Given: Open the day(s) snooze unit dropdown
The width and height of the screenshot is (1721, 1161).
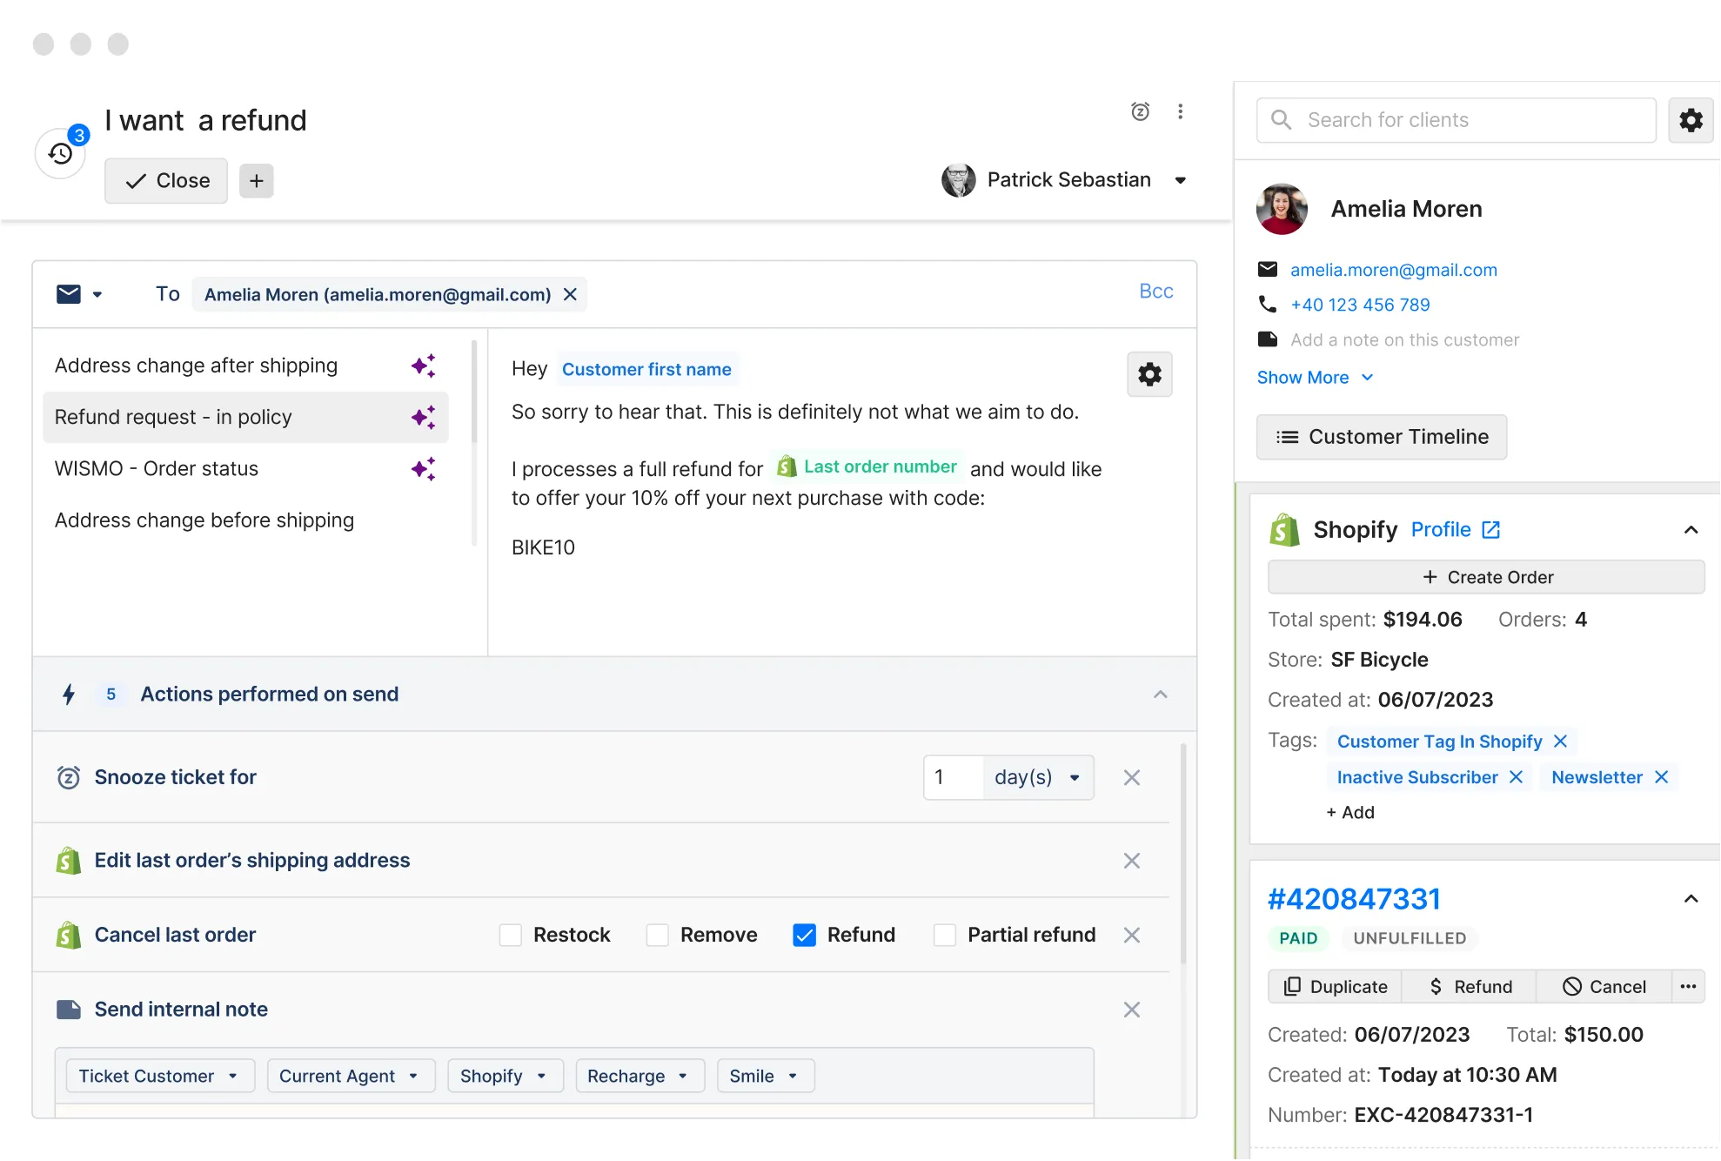Looking at the screenshot, I should (x=1037, y=777).
